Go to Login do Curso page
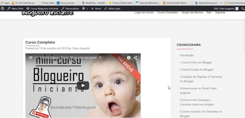 pos(144,12)
